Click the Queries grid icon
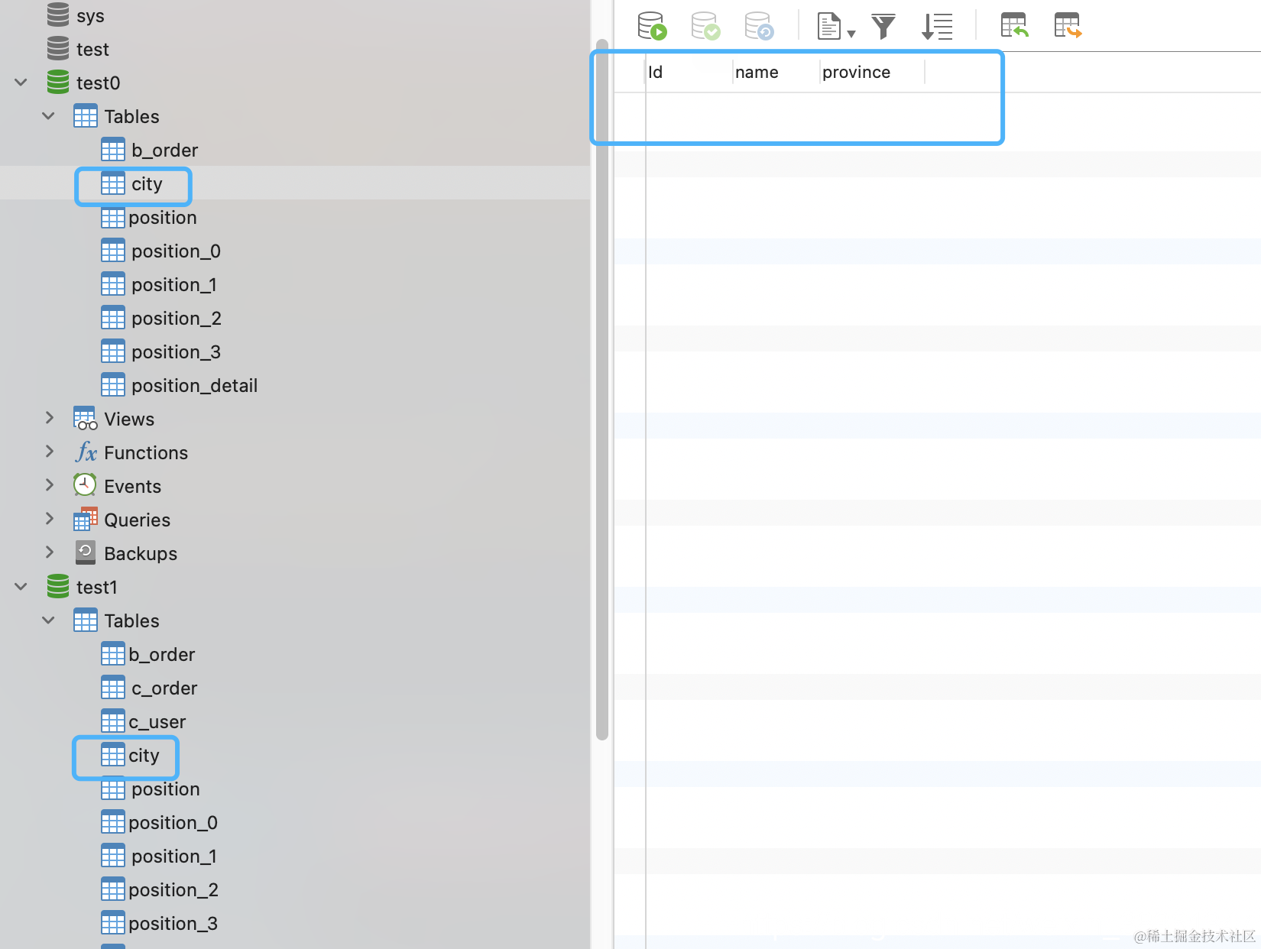The height and width of the screenshot is (949, 1261). pos(85,519)
